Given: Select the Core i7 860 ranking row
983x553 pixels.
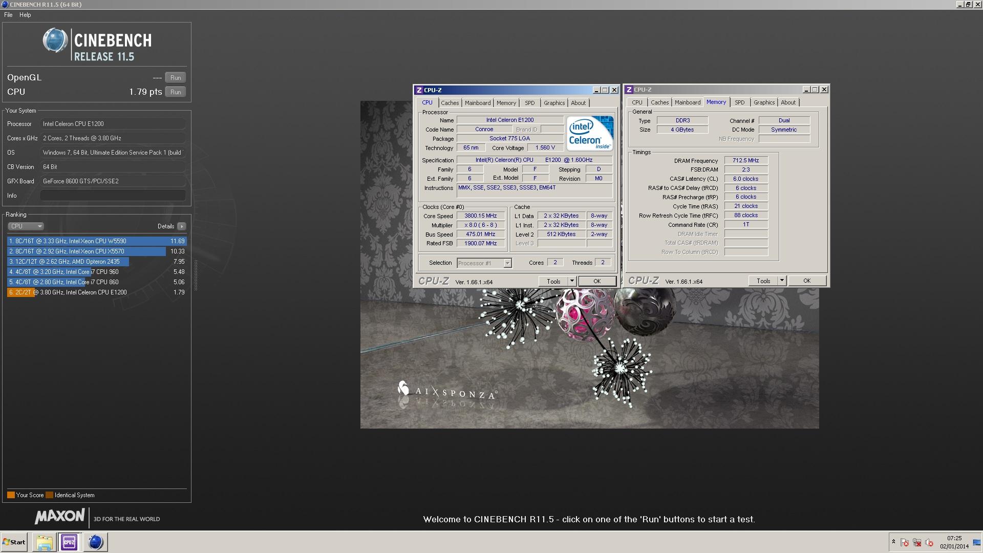Looking at the screenshot, I should tap(97, 282).
